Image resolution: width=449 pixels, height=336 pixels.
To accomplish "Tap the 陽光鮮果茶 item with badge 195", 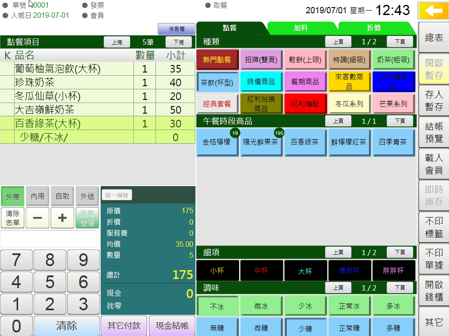I will (262, 142).
